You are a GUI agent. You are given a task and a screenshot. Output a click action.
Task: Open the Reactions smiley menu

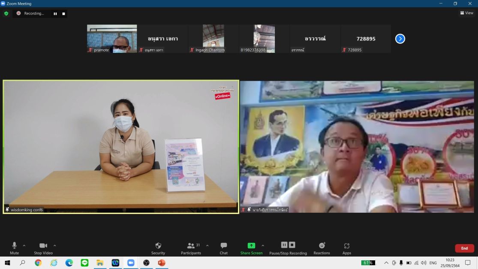[x=322, y=248]
